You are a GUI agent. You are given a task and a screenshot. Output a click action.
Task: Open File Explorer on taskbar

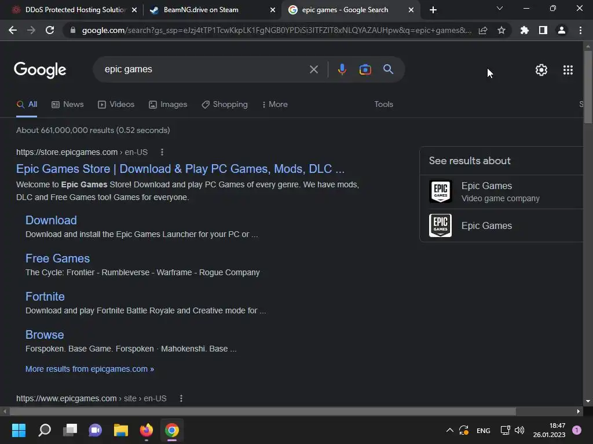tap(121, 430)
